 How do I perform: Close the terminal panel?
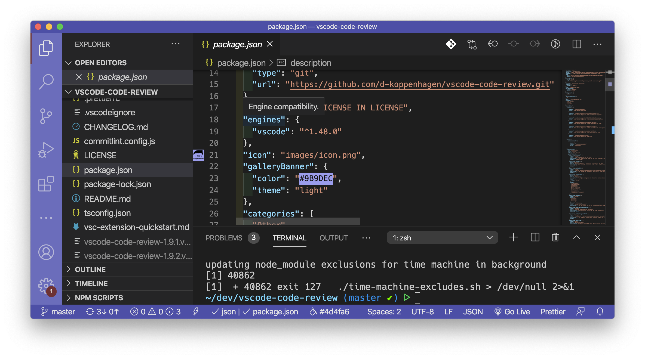tap(597, 237)
